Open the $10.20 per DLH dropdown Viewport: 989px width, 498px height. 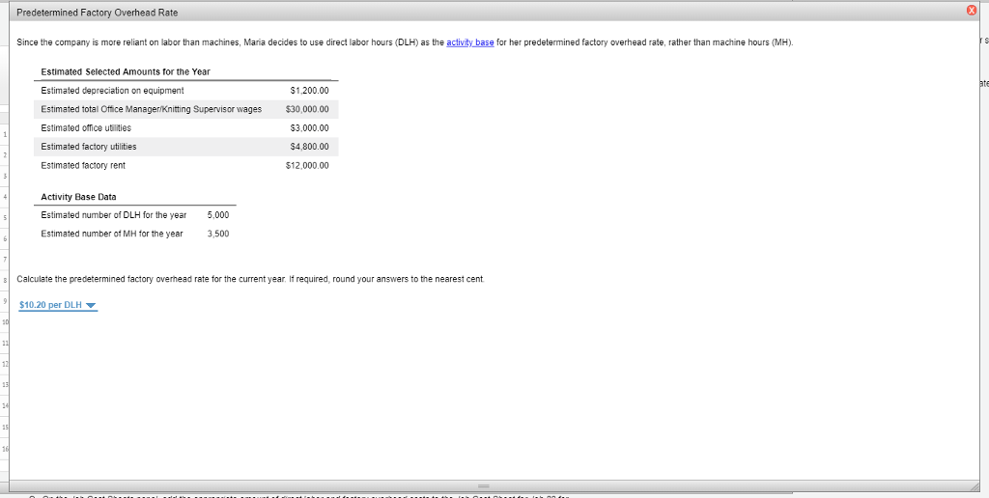coord(58,305)
